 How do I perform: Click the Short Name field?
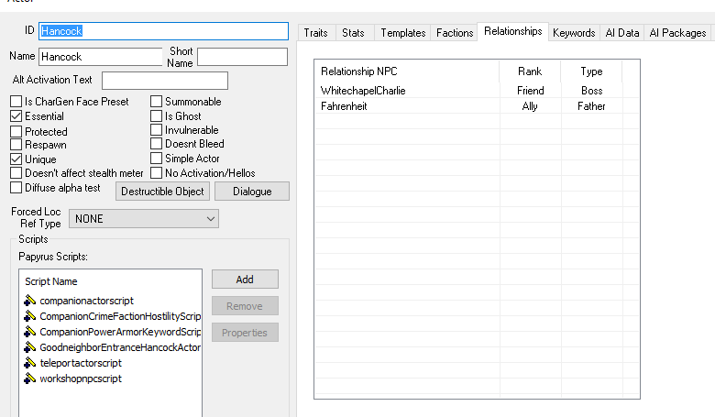click(x=243, y=57)
